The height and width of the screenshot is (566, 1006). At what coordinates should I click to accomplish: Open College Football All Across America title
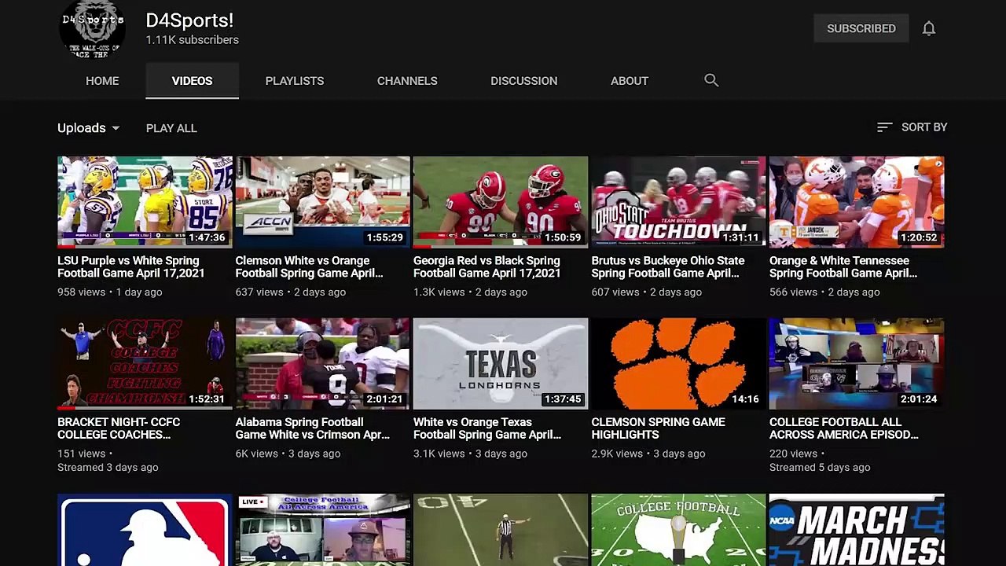(x=844, y=428)
